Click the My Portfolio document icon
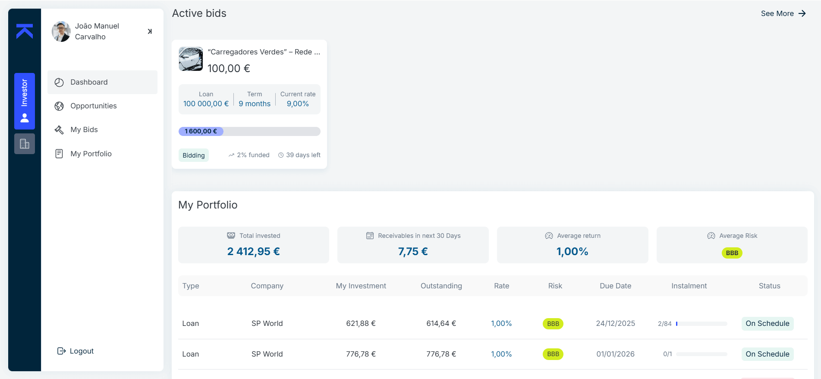Viewport: 821px width, 379px height. [59, 154]
